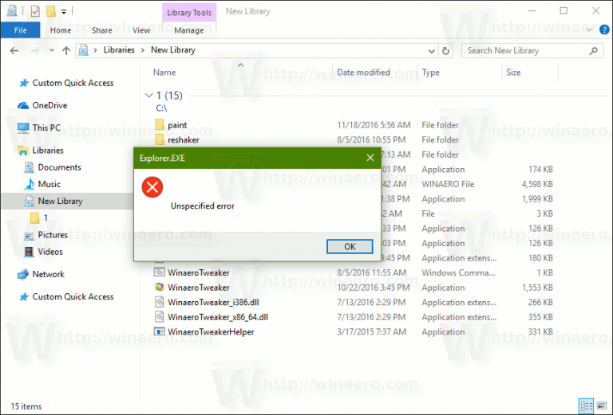Sort by the Name column header

click(x=164, y=72)
